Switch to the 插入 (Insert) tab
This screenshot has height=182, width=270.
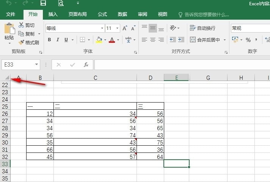click(x=53, y=14)
